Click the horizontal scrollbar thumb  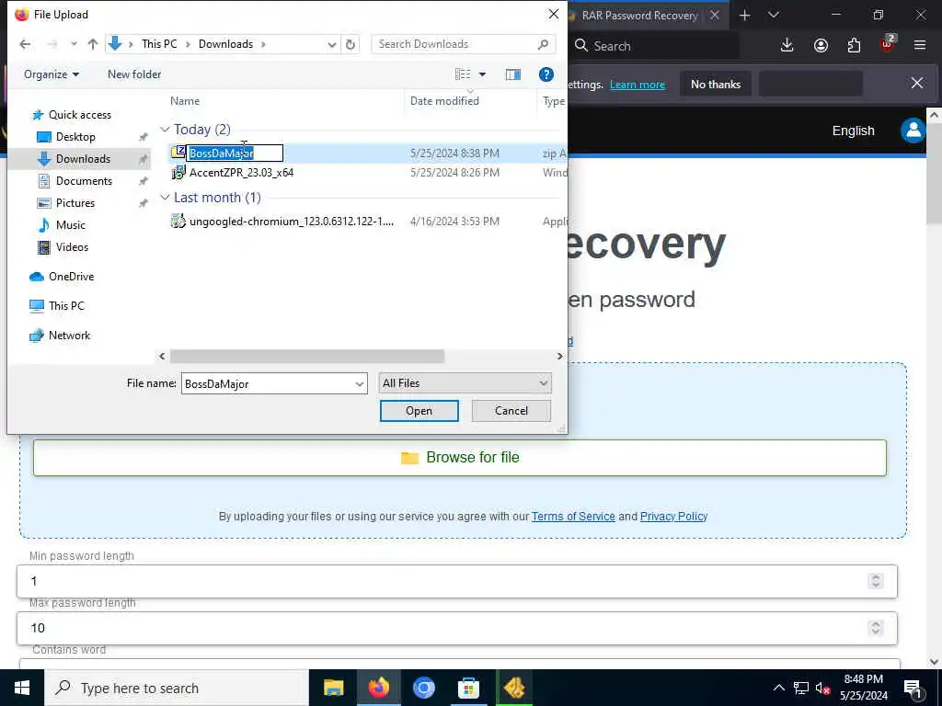[x=307, y=356]
